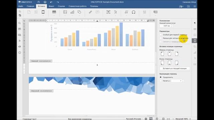This screenshot has width=214, height=120.
Task: Undo the last action
Action: point(51,2)
